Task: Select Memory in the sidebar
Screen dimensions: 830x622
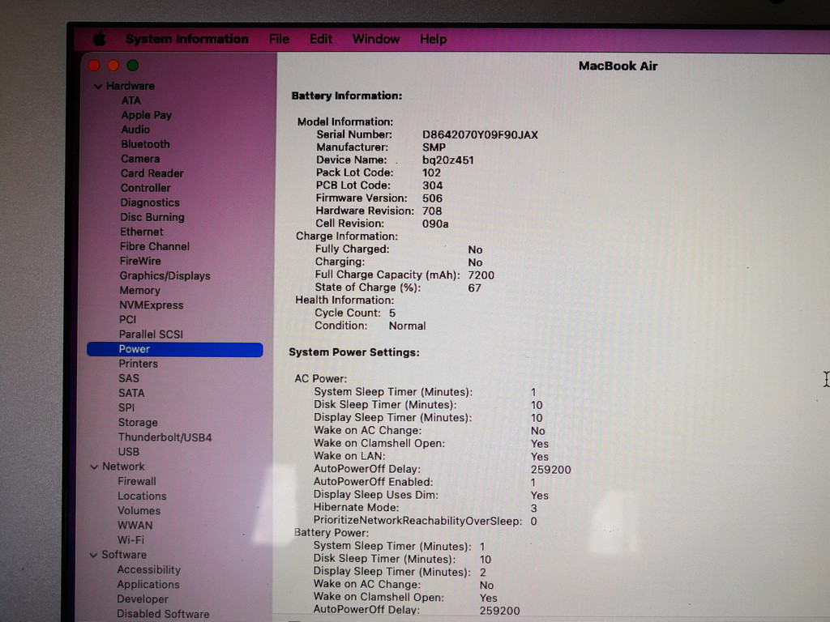Action: point(139,291)
